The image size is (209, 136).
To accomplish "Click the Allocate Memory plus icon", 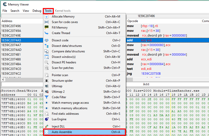I will pyautogui.click(x=47, y=17).
